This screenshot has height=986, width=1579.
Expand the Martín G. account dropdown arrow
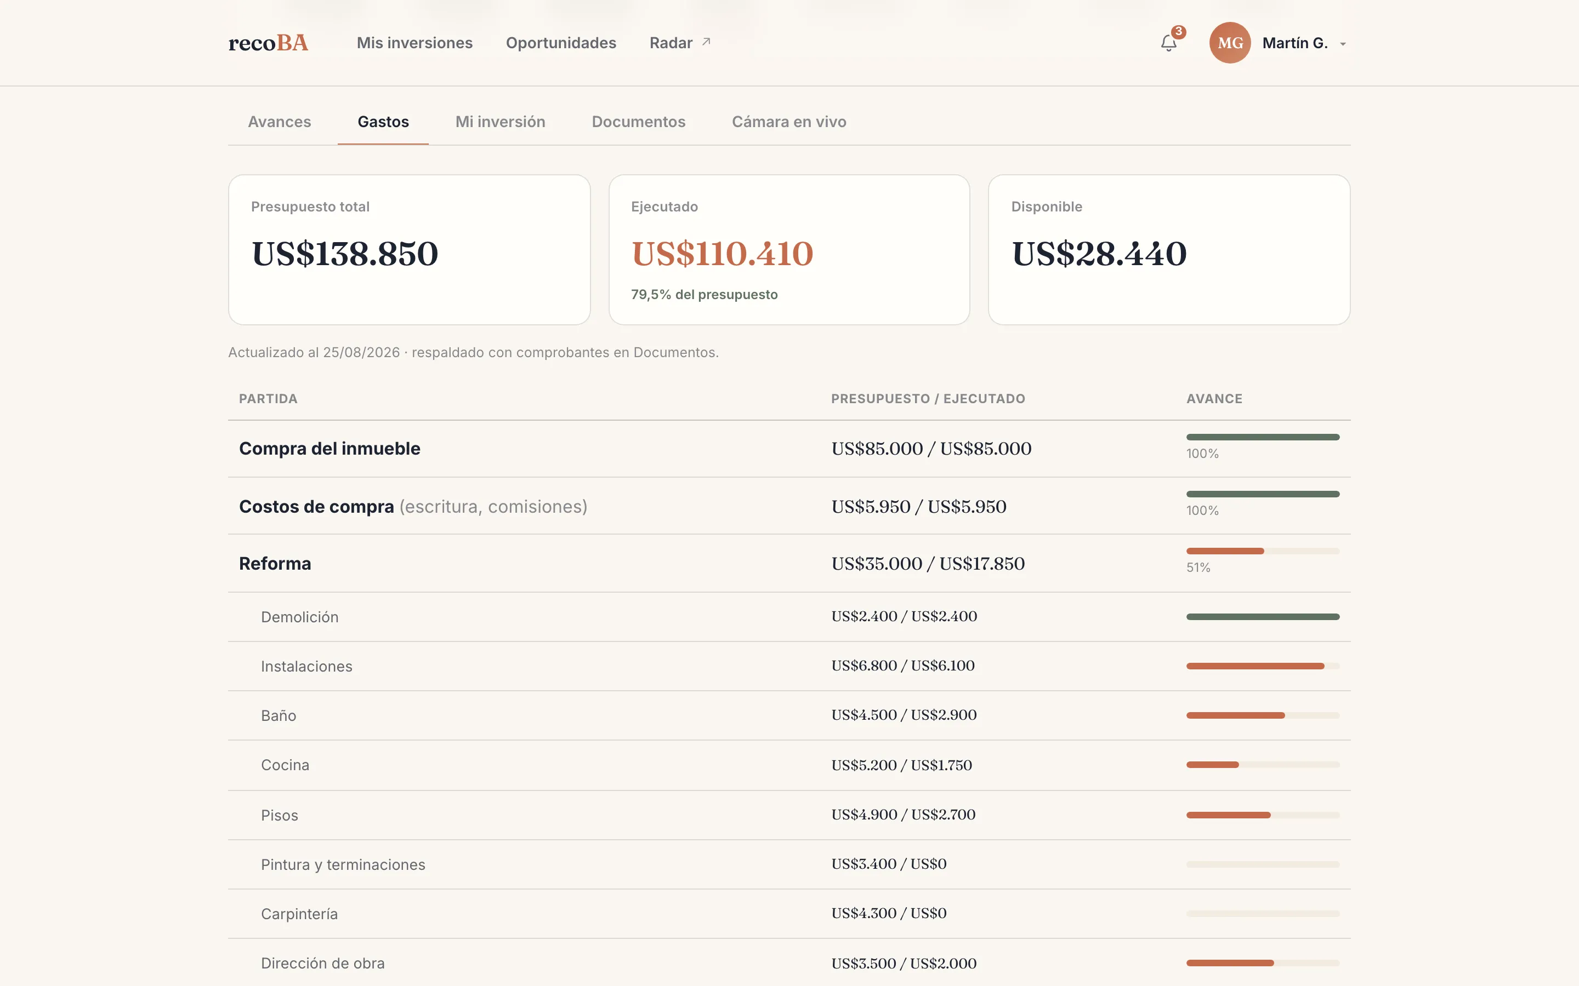1343,44
